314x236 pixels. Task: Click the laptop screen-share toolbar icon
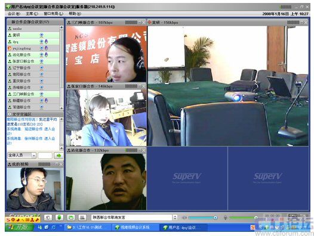82,218
